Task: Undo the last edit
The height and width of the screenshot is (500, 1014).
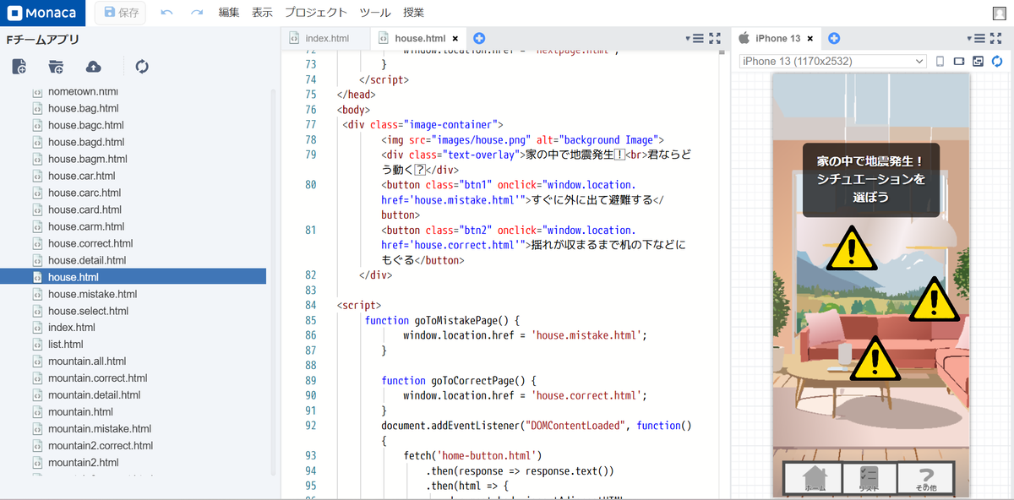Action: point(166,13)
